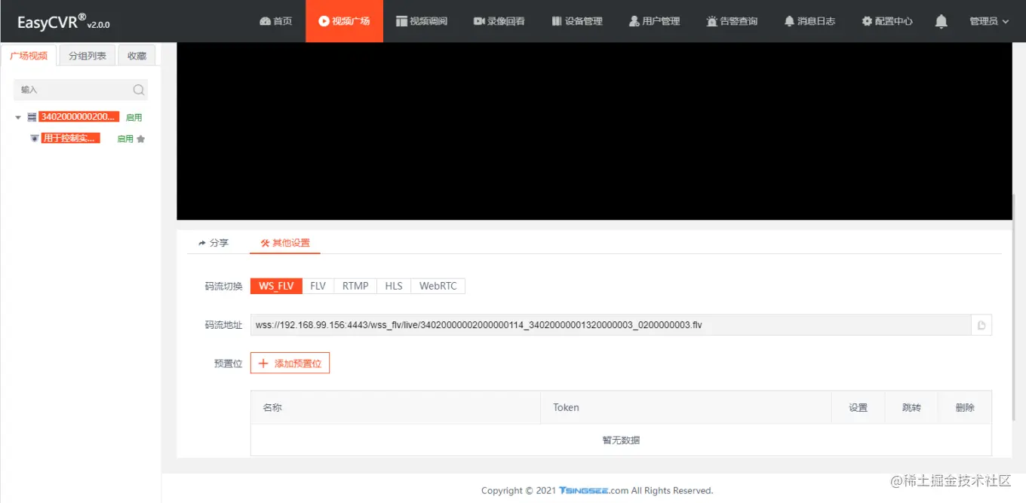This screenshot has width=1026, height=503.
Task: Click the device icon beside 3402000000200...
Action: tap(32, 118)
